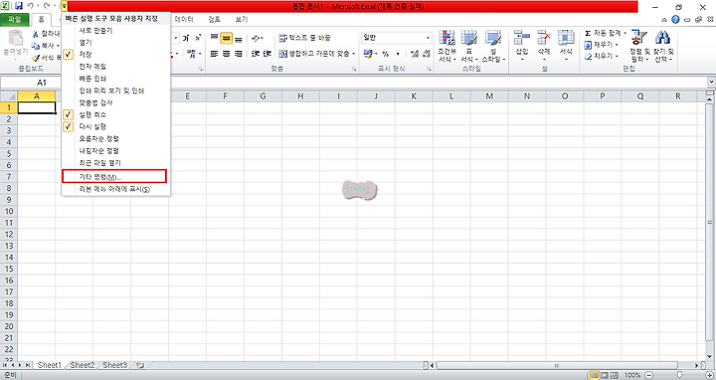Select the Sheet3 tab
716x380 pixels.
coord(114,365)
